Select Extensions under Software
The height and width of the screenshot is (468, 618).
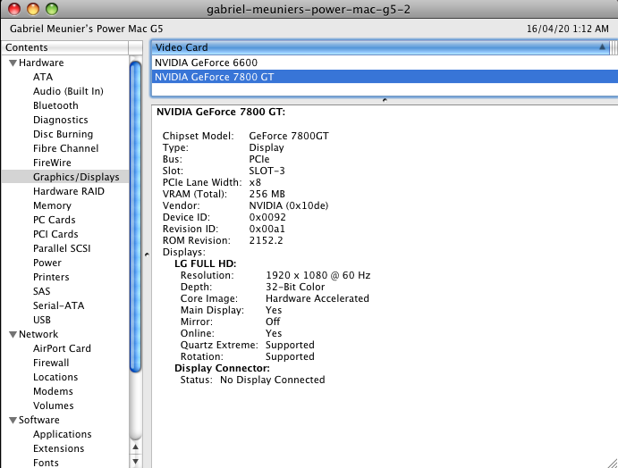[58, 448]
